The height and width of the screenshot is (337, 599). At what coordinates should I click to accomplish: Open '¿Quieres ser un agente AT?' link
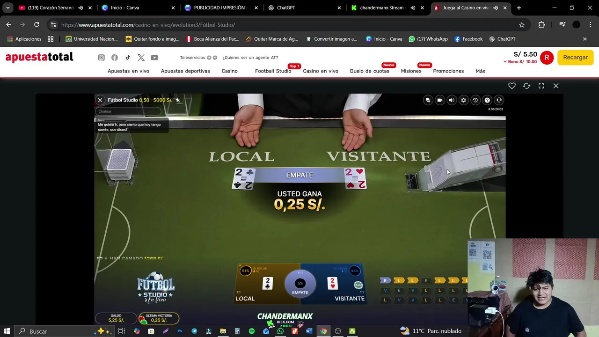click(250, 58)
